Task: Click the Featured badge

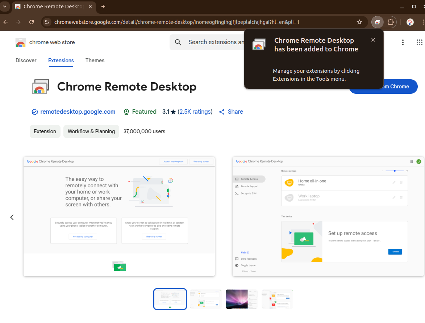Action: click(140, 112)
